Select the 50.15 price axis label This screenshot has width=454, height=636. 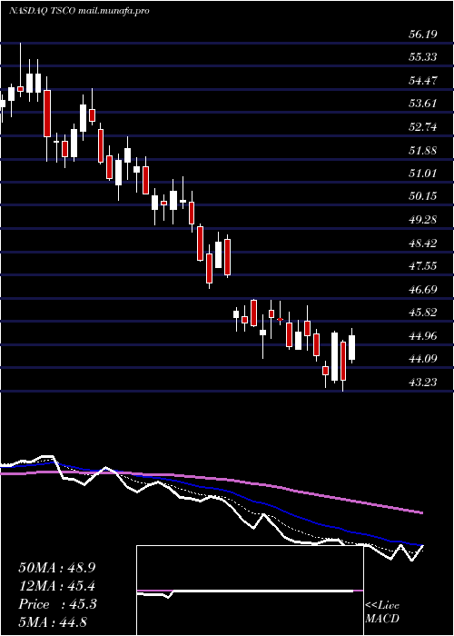click(x=422, y=197)
